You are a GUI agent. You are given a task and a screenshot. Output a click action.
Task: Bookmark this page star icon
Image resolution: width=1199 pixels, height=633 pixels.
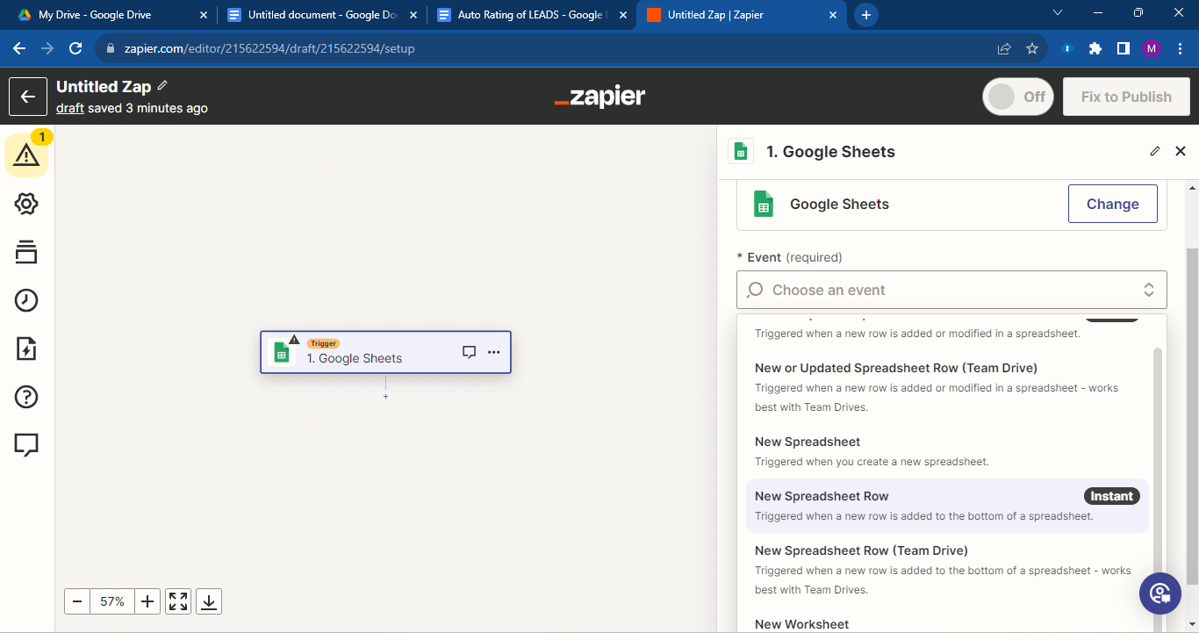click(1032, 48)
